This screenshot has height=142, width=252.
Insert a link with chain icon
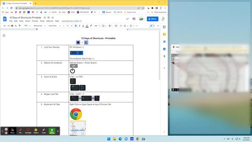pyautogui.click(x=96, y=26)
